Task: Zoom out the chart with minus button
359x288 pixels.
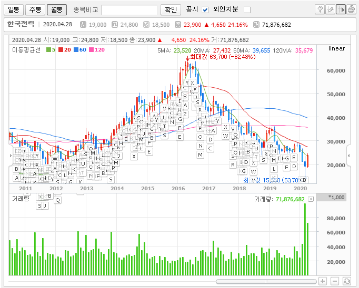Action: tap(335, 281)
